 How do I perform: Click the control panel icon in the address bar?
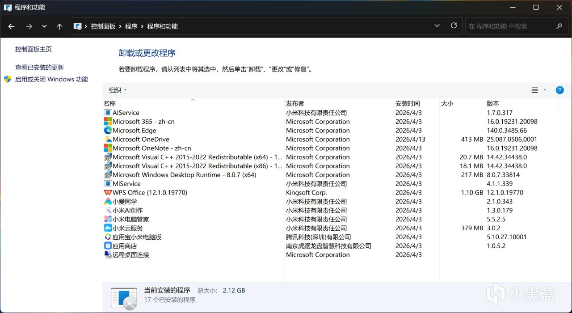coord(78,26)
